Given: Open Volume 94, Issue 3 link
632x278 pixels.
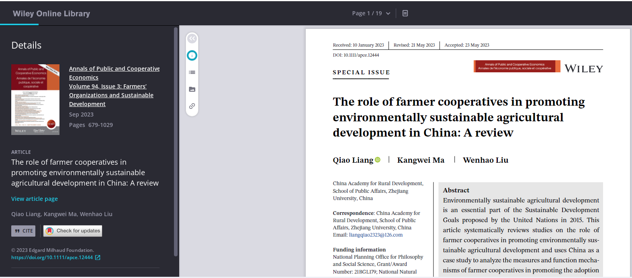Looking at the screenshot, I should (x=111, y=95).
